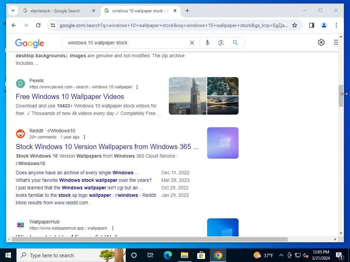Click the WallpaperHub blue wallpaper thumbnail

223,227
